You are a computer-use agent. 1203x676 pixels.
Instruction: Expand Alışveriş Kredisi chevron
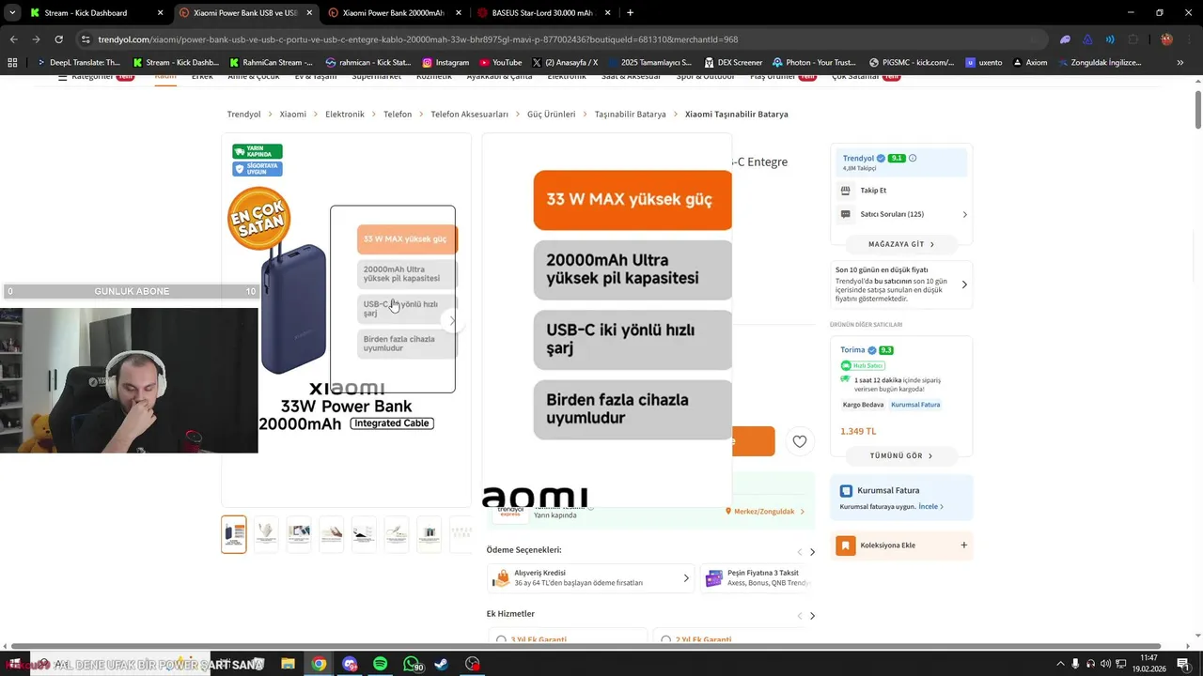[686, 578]
